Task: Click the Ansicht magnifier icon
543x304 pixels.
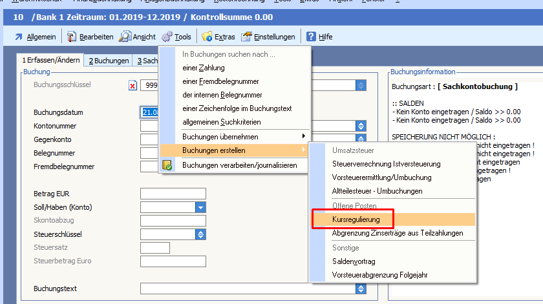Action: coord(125,37)
